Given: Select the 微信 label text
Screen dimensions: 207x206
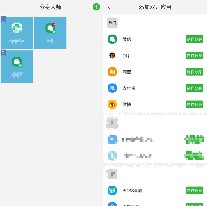Looking at the screenshot, I should [127, 39].
